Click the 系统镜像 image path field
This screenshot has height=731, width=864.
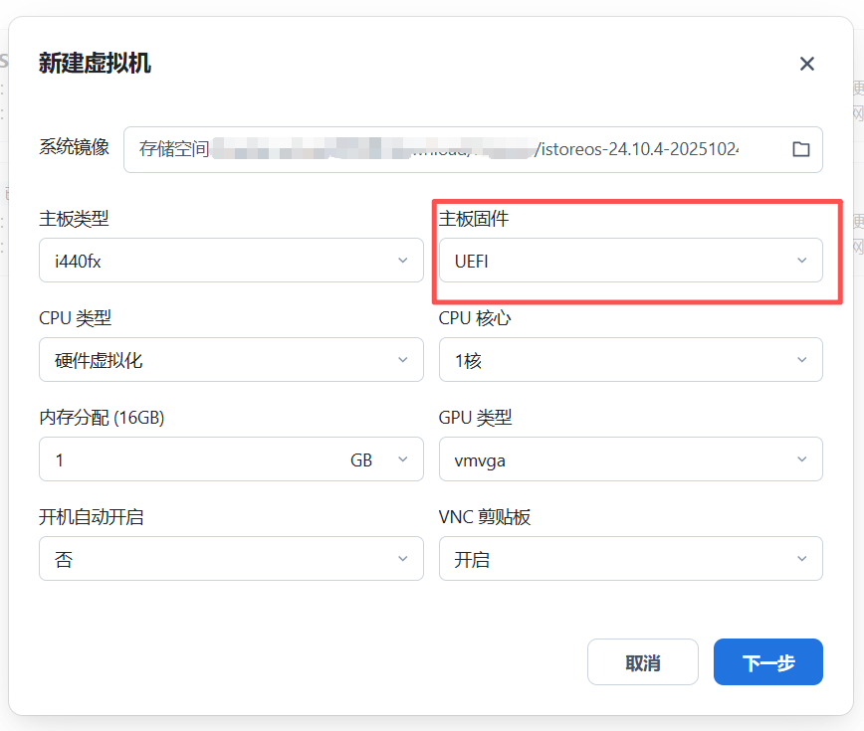[448, 149]
